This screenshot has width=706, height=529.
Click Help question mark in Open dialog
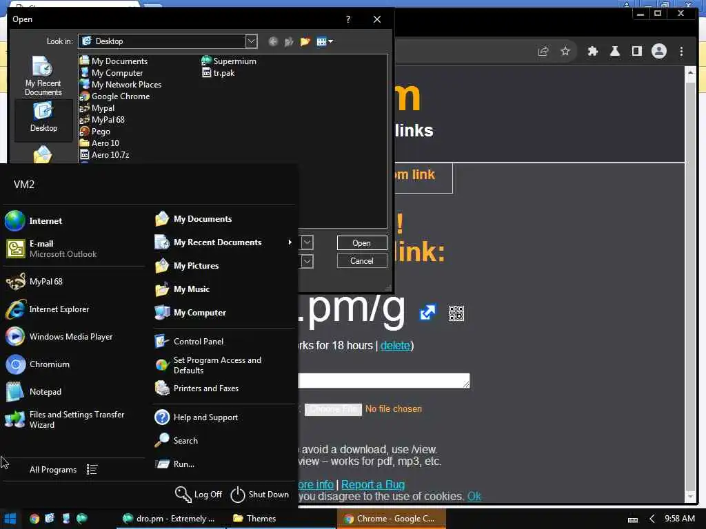(347, 19)
